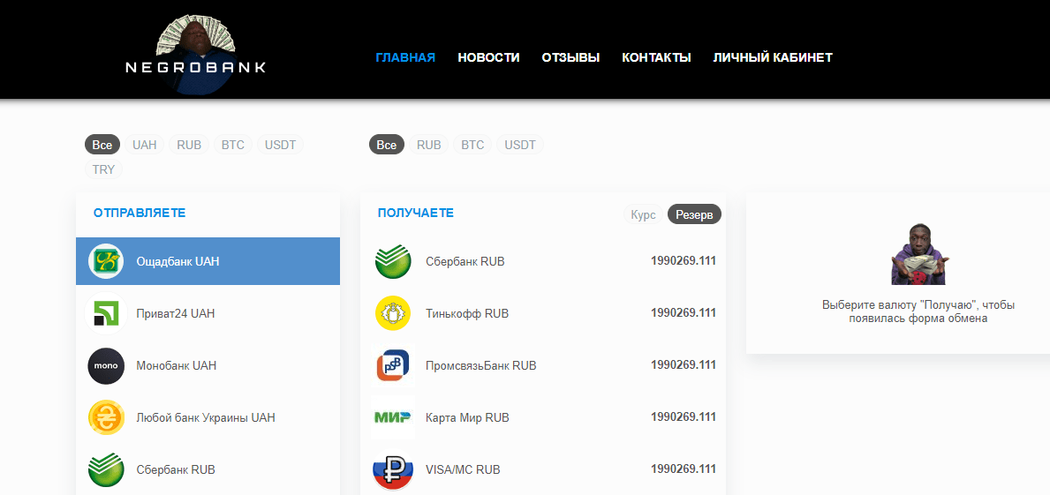Choose Любой банк Украины UAH
This screenshot has height=495, width=1050.
(x=208, y=417)
